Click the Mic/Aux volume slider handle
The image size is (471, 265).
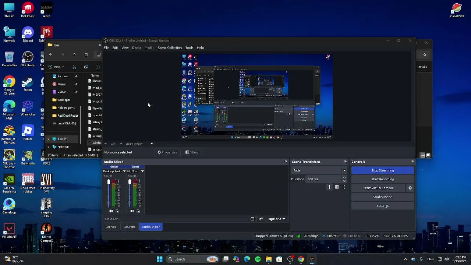[x=130, y=182]
